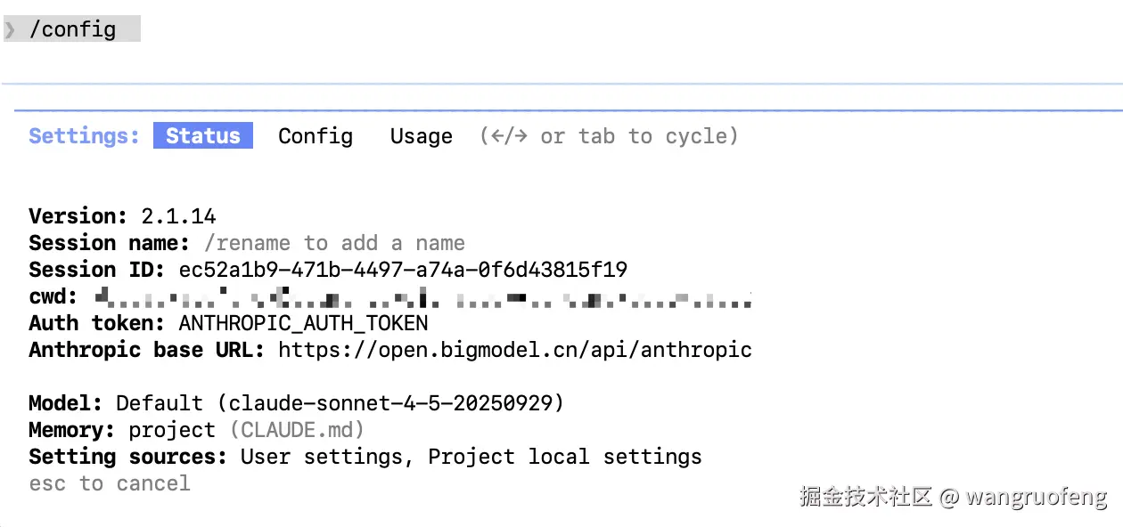Click the User settings source
The width and height of the screenshot is (1123, 527).
[x=328, y=457]
